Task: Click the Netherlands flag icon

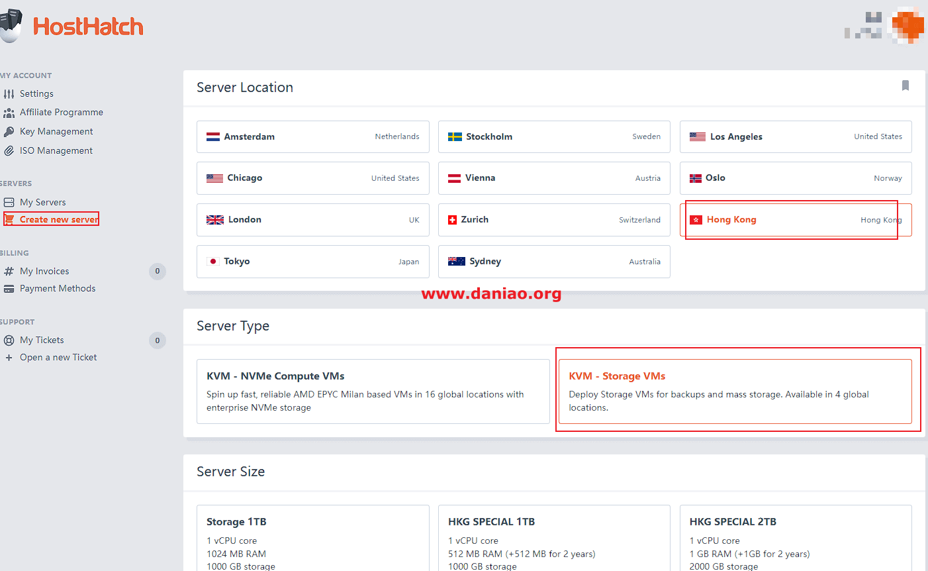Action: [213, 137]
